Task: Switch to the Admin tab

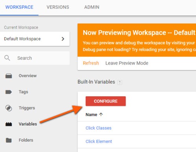Action: 92,7
